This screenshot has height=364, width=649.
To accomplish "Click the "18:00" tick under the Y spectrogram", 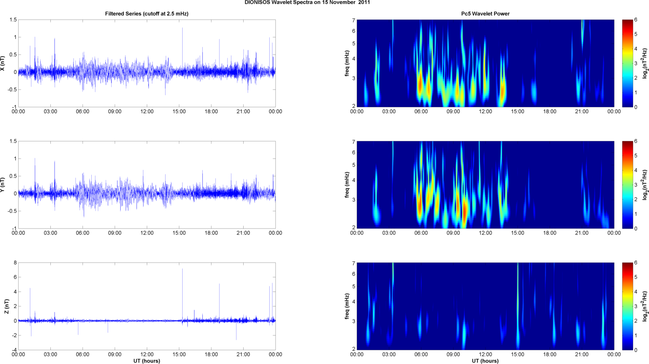I will point(550,233).
